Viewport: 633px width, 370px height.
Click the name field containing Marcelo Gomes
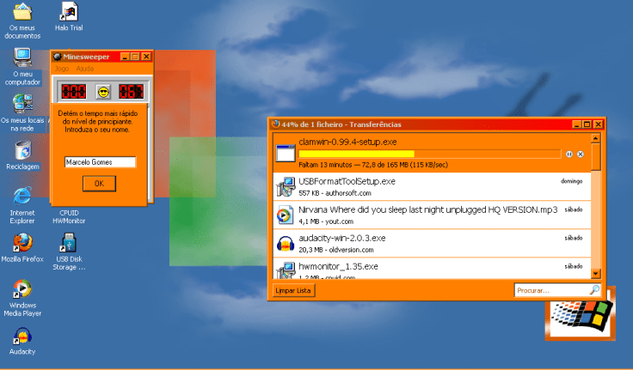click(100, 162)
